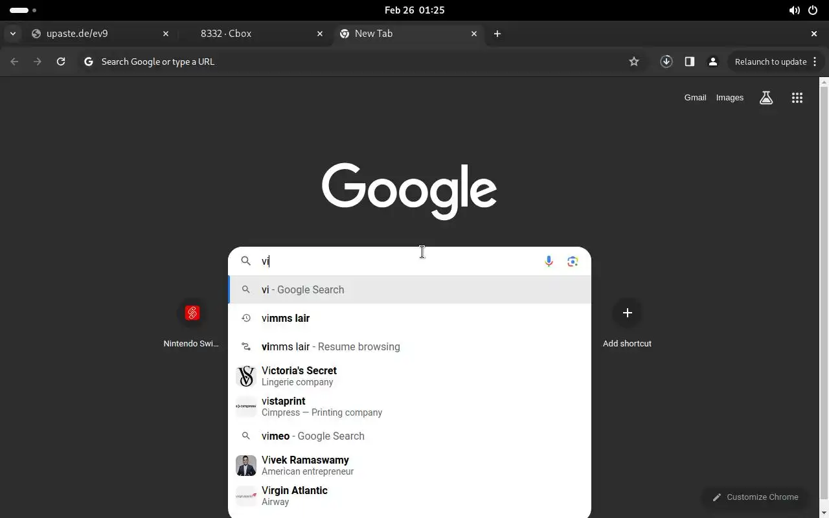The height and width of the screenshot is (518, 829).
Task: Click the back navigation arrow
Action: 14,62
